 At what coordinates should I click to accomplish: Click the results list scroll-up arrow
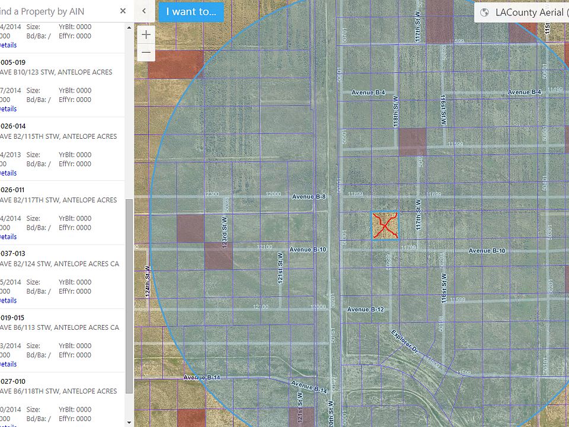(x=129, y=28)
